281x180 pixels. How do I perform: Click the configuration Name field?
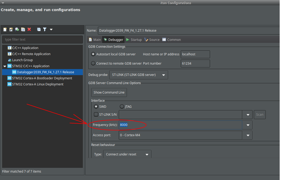tap(189, 31)
